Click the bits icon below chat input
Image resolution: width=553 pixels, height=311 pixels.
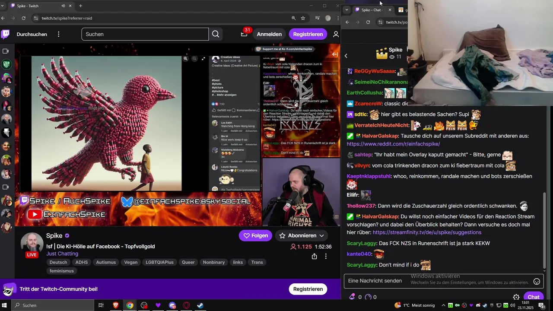click(352, 297)
